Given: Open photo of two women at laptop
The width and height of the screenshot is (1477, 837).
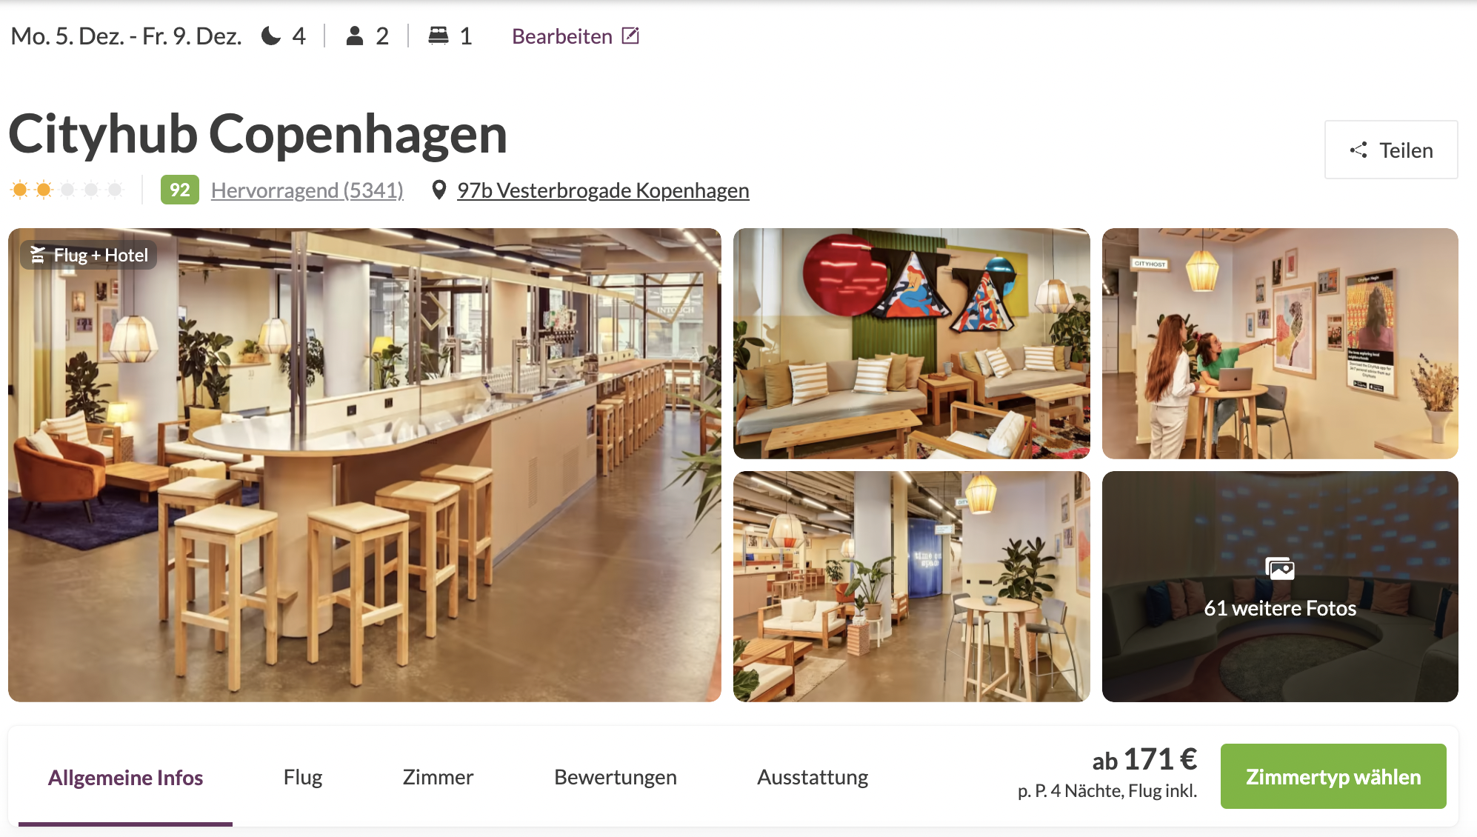Looking at the screenshot, I should pyautogui.click(x=1280, y=344).
